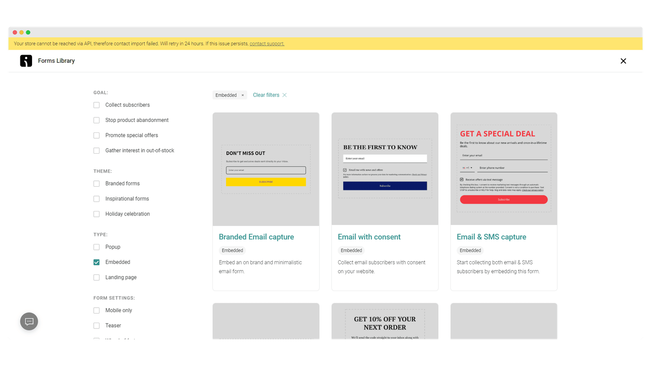Screen dimensions: 651x366
Task: Select the BE THE FIRST TO KNOW thumbnail
Action: 385,169
